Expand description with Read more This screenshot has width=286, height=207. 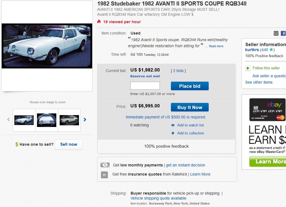[x=216, y=46]
